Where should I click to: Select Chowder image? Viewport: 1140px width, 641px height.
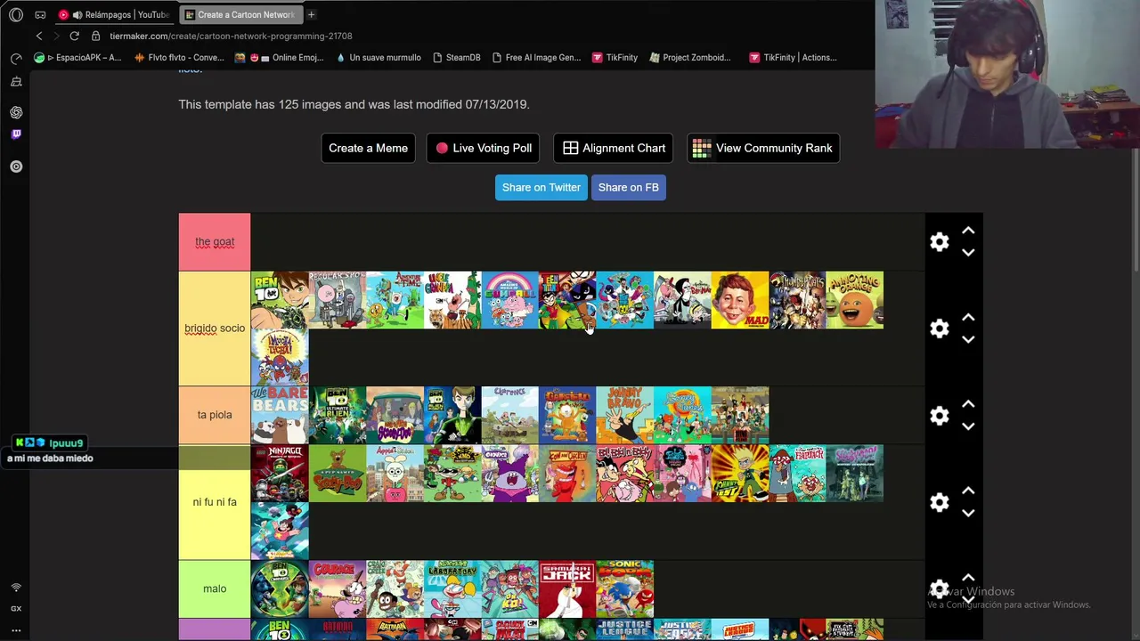pyautogui.click(x=509, y=474)
